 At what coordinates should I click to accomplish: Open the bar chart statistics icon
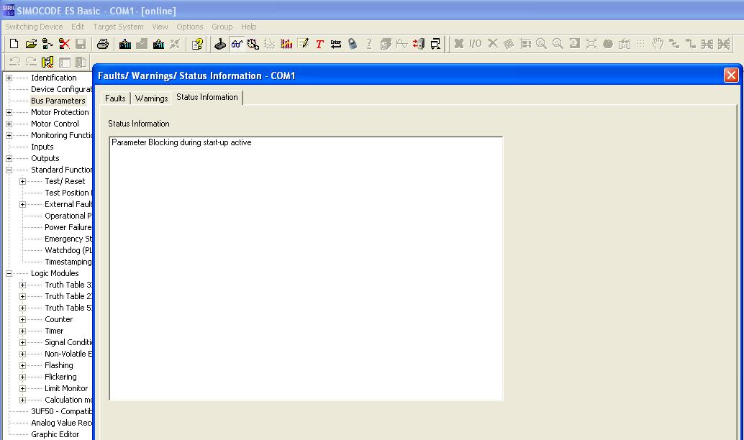(286, 44)
